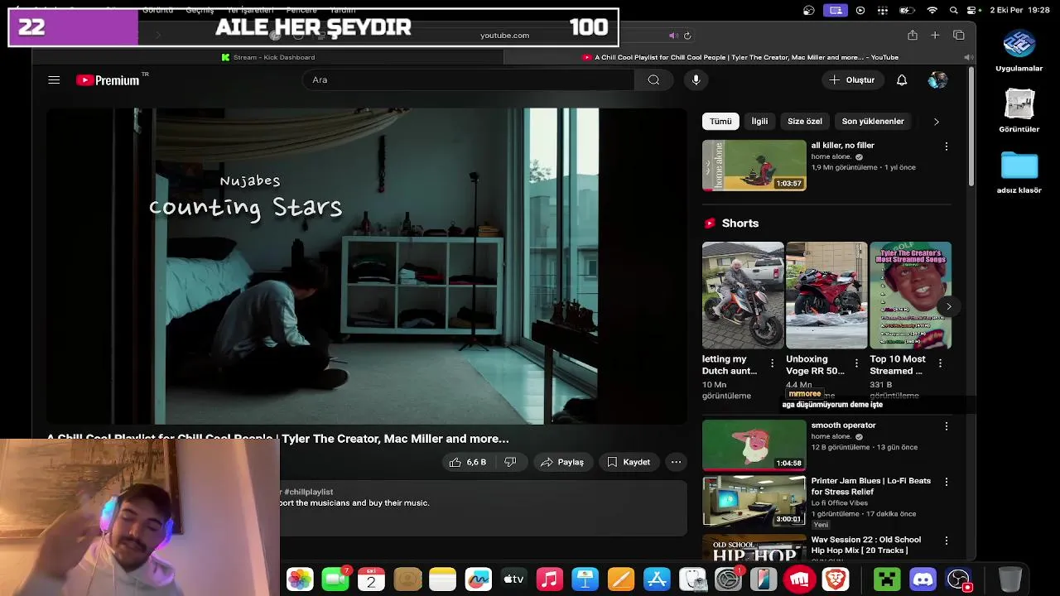The image size is (1060, 596).
Task: Open the video's more actions ellipsis
Action: click(676, 462)
